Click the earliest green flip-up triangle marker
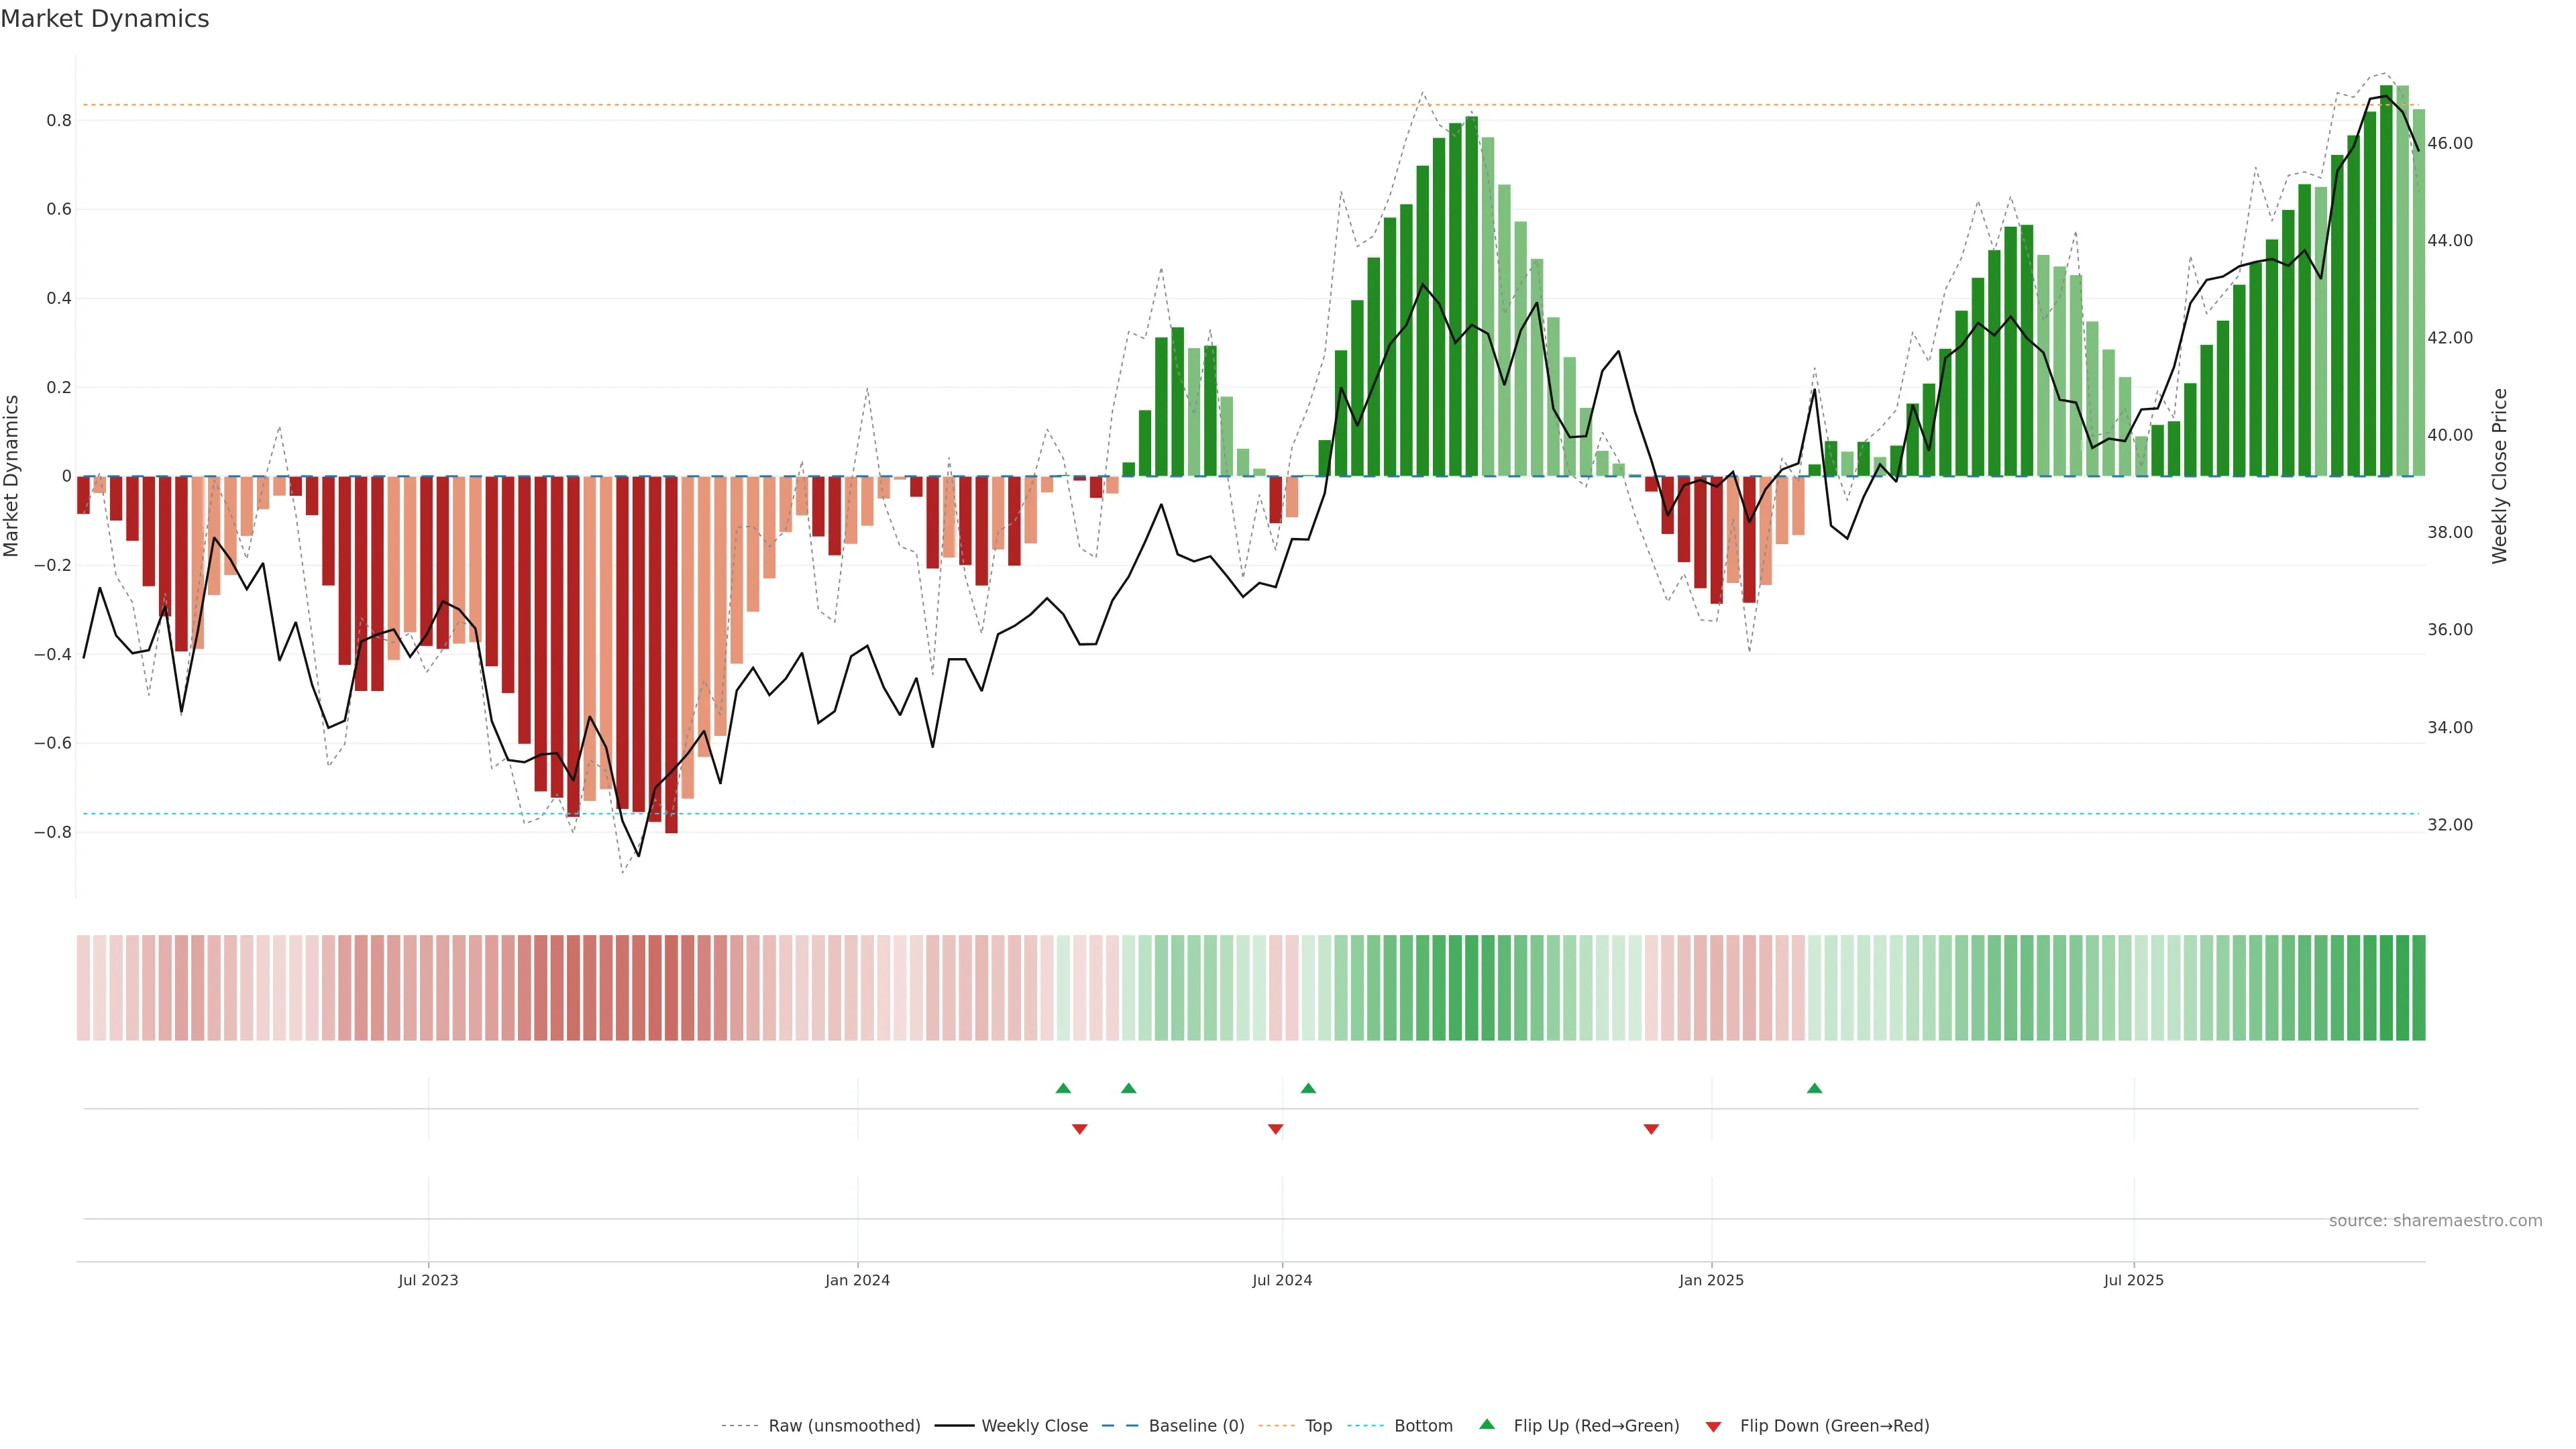Screen dimensions: 2576x1449 tap(1063, 1088)
